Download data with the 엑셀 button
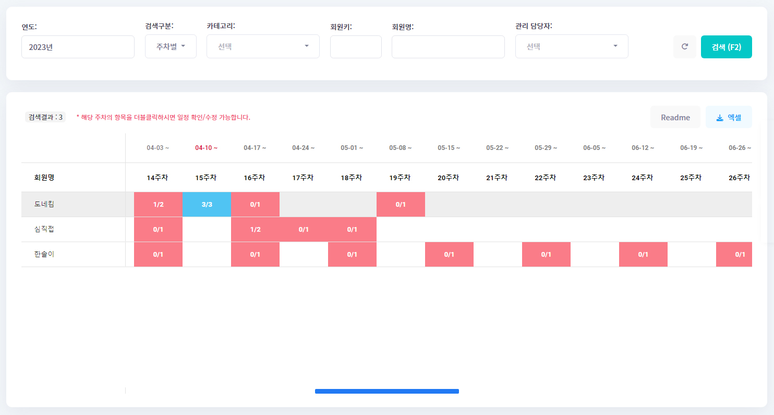774x415 pixels. point(729,117)
